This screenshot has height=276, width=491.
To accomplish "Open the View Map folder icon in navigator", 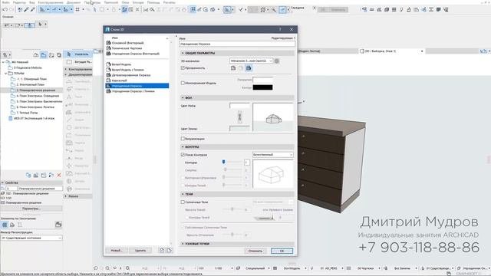I will pyautogui.click(x=44, y=55).
